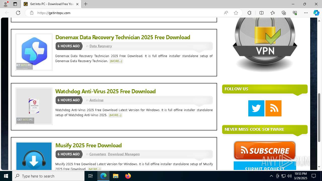322x181 pixels.
Task: Open Browser essentials heart icon
Action: pyautogui.click(x=295, y=13)
